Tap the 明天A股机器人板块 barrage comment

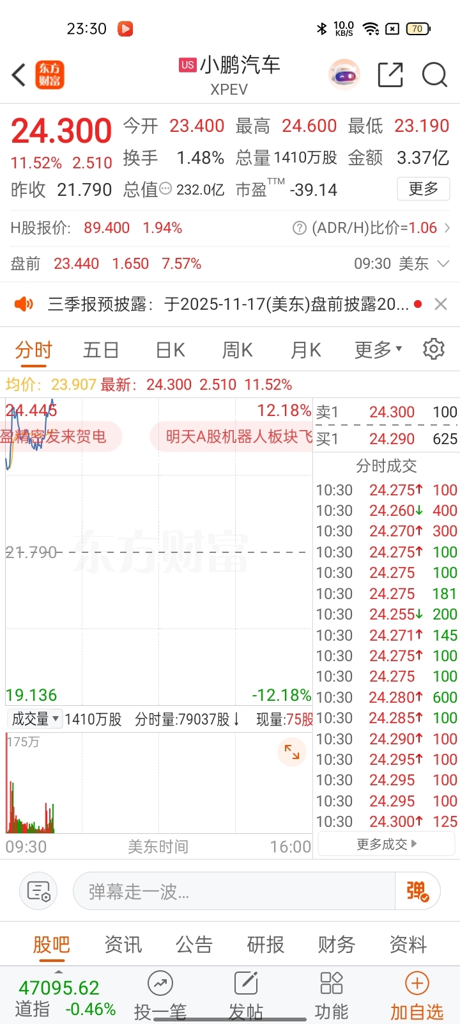click(232, 436)
